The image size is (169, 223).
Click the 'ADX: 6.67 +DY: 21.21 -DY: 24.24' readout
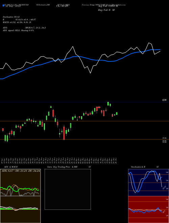coord(21,171)
